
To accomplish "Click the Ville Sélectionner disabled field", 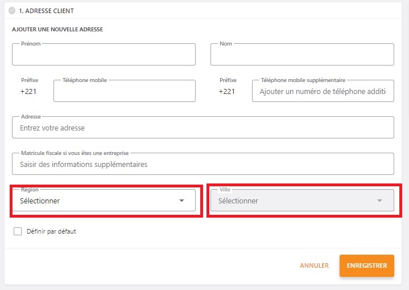I will pyautogui.click(x=302, y=201).
